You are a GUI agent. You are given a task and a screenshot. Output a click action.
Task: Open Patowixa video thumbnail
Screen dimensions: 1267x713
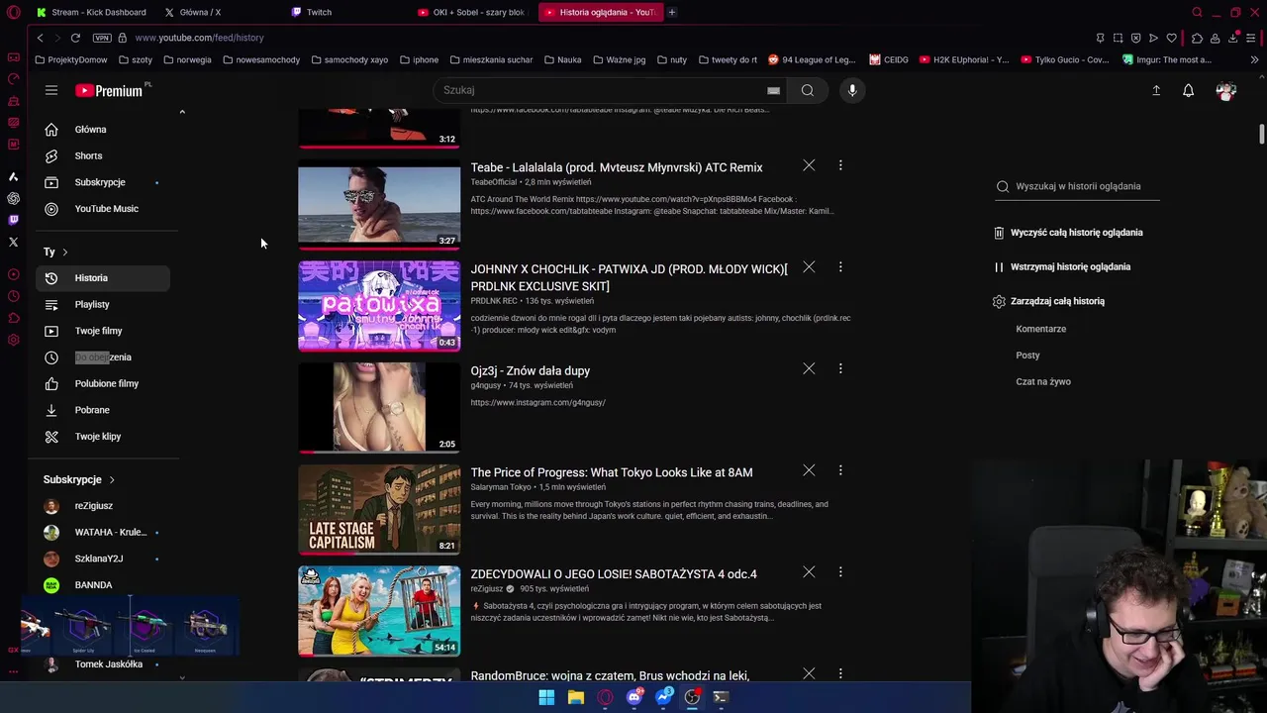(x=379, y=306)
